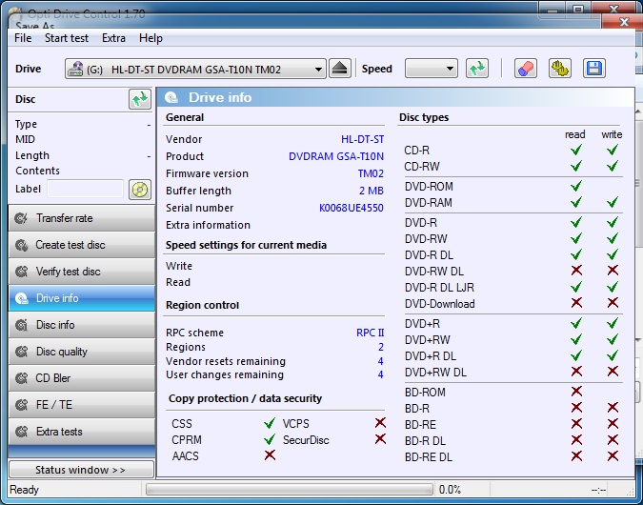The width and height of the screenshot is (643, 505).
Task: Go to Disc info section
Action: tap(82, 325)
